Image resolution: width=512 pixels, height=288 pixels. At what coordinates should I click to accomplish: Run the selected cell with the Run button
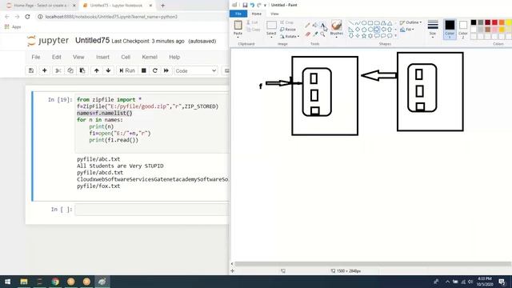[x=127, y=70]
